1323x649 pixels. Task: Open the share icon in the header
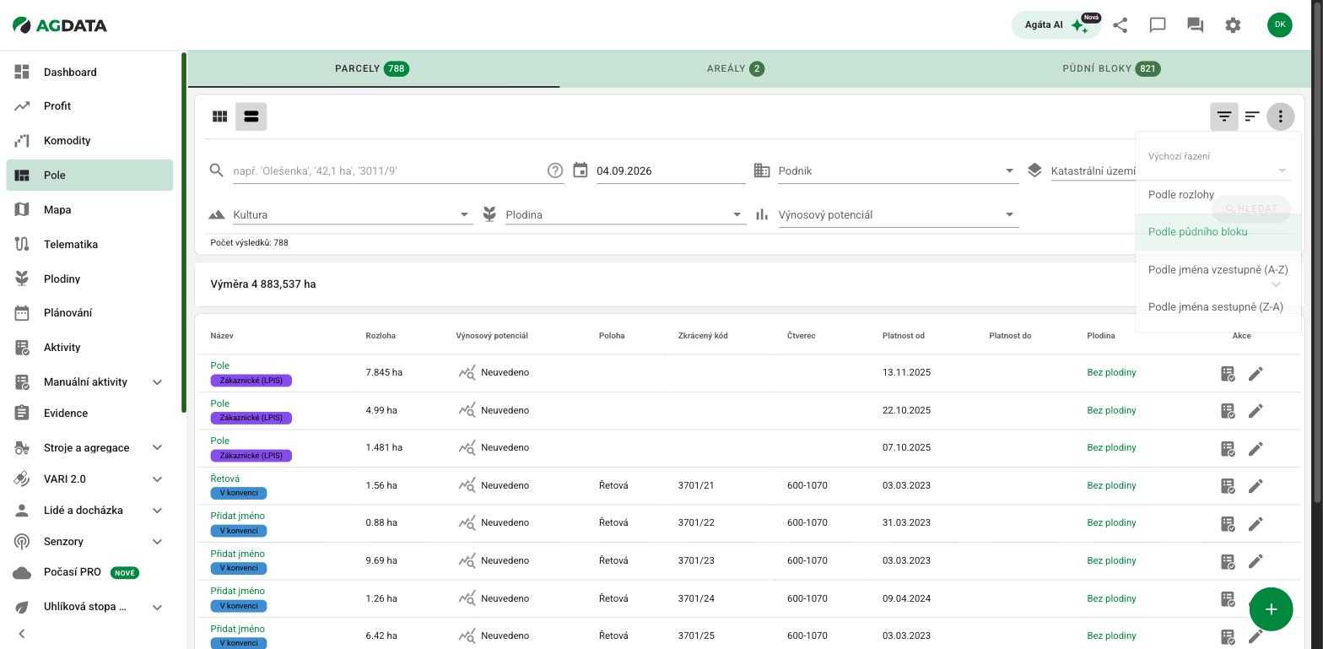(x=1120, y=25)
